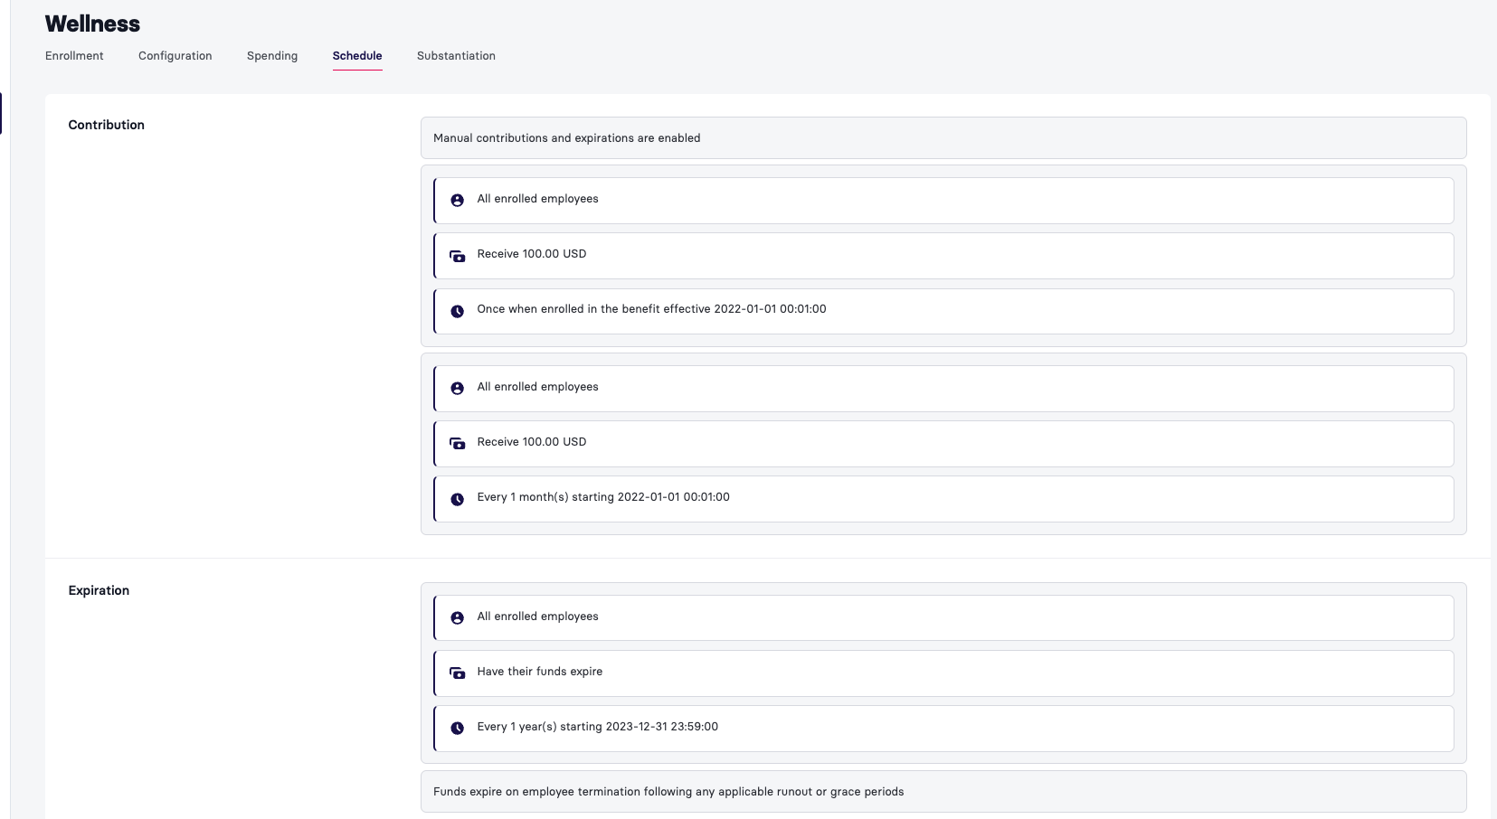Click Have their funds expire text

(540, 672)
